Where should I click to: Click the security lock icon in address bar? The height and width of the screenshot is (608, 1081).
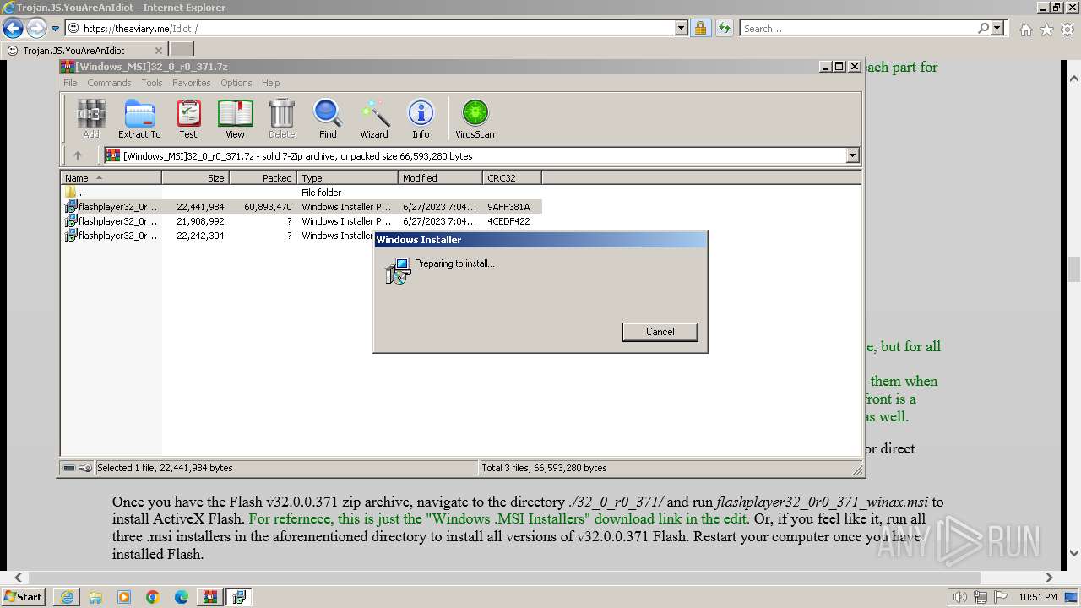(700, 29)
